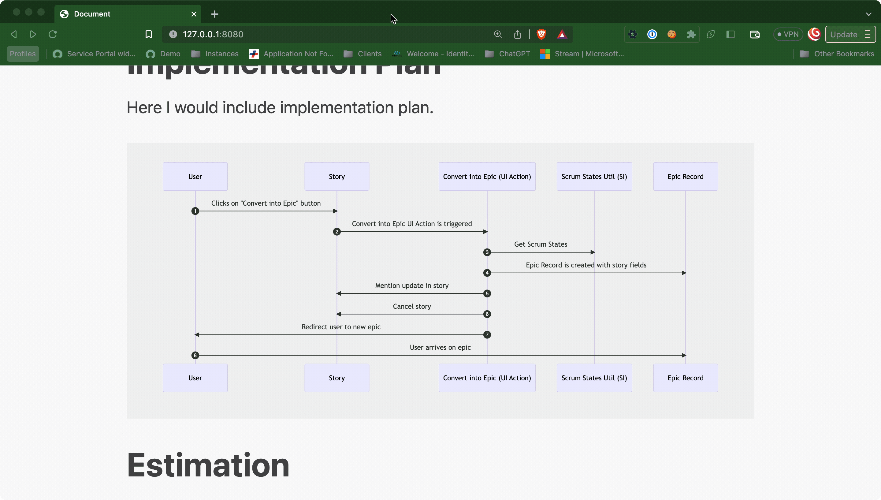Open the zoom magnifier icon in address bar
This screenshot has width=881, height=500.
[498, 34]
